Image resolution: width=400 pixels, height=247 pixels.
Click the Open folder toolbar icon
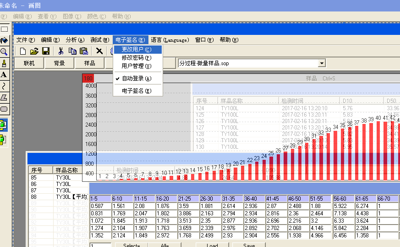click(x=34, y=51)
